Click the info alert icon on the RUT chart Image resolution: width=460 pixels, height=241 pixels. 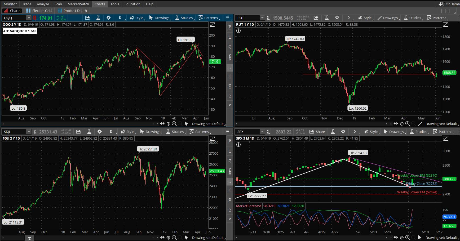point(238,31)
